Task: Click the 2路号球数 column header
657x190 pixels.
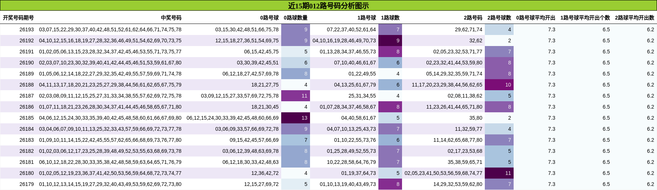Action: pyautogui.click(x=499, y=18)
